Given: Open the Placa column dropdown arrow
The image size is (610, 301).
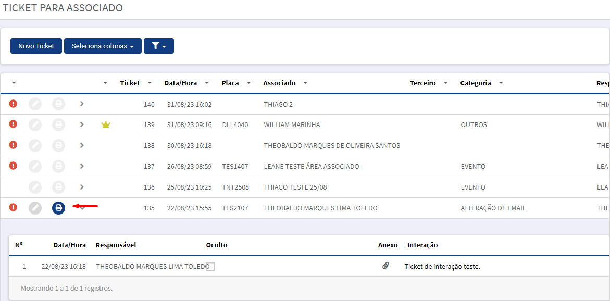Looking at the screenshot, I should click(x=248, y=83).
